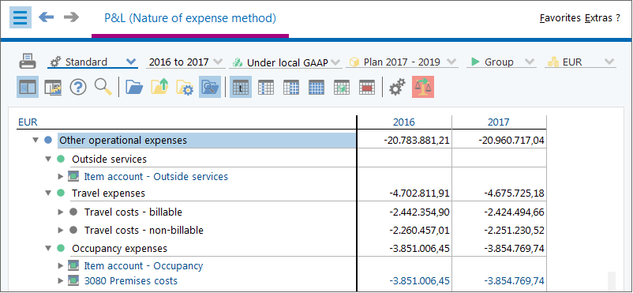Click the green circle beside Travel expenses
This screenshot has width=633, height=293.
tap(61, 193)
